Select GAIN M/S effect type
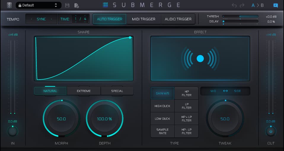The height and width of the screenshot is (151, 284). (162, 93)
